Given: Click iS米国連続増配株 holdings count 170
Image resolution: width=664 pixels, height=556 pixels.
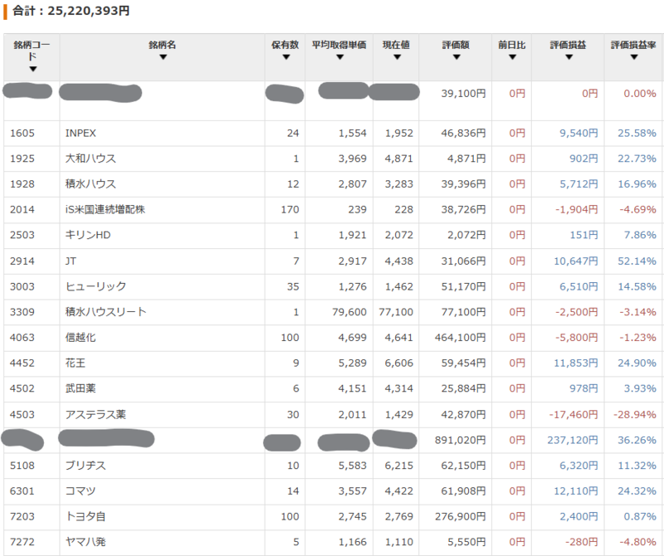Looking at the screenshot, I should [290, 209].
